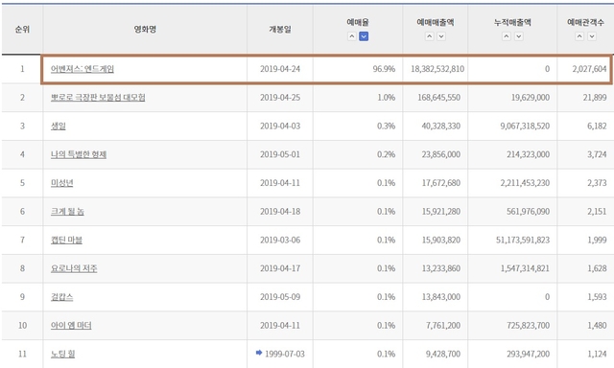Sort 예매율 column ascending with up arrow

[x=352, y=36]
